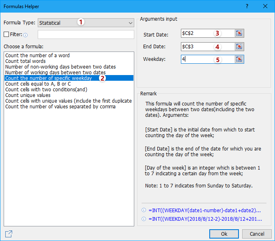275x241 pixels.
Task: Select 'Number of working days between two dates'
Action: (55, 73)
